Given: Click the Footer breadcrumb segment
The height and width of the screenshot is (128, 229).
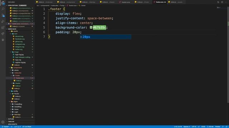Looking at the screenshot, I should pos(62,6).
